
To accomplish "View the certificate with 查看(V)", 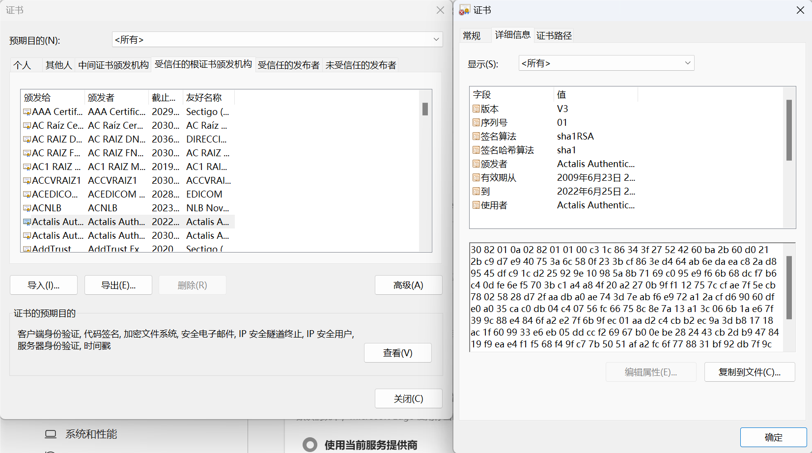I will (x=398, y=353).
